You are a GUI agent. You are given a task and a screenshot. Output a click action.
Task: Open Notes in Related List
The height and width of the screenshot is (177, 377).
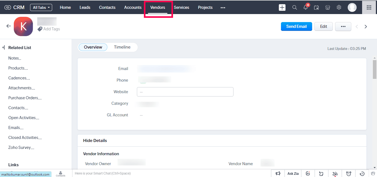point(15,58)
